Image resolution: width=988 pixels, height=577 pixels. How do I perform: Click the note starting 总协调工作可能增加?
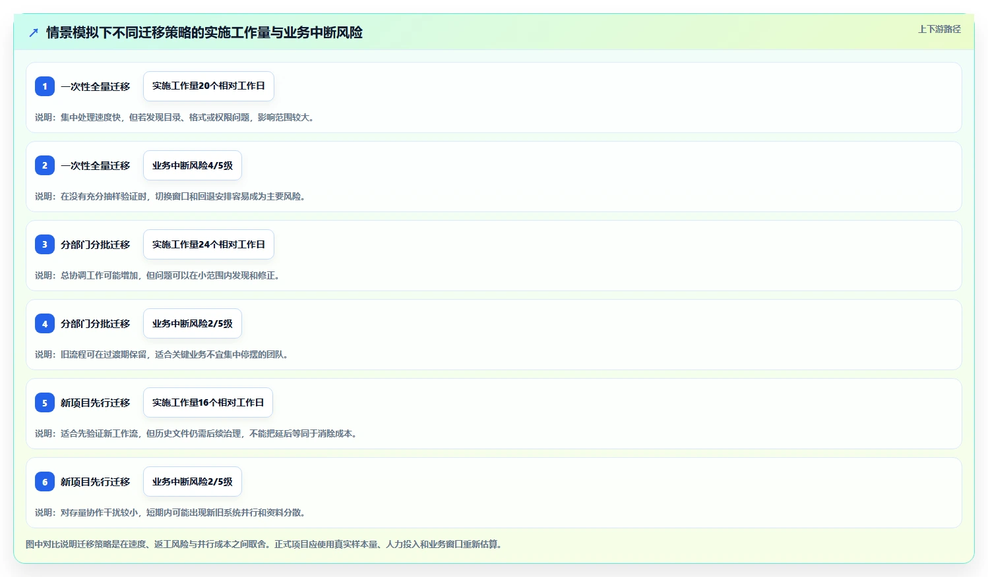click(159, 275)
